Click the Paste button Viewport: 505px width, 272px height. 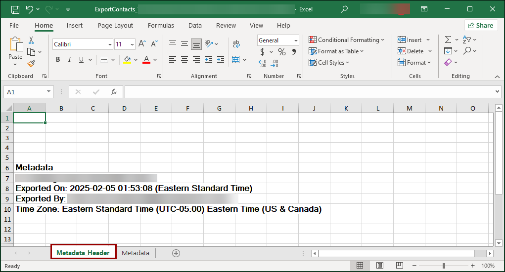(x=15, y=49)
